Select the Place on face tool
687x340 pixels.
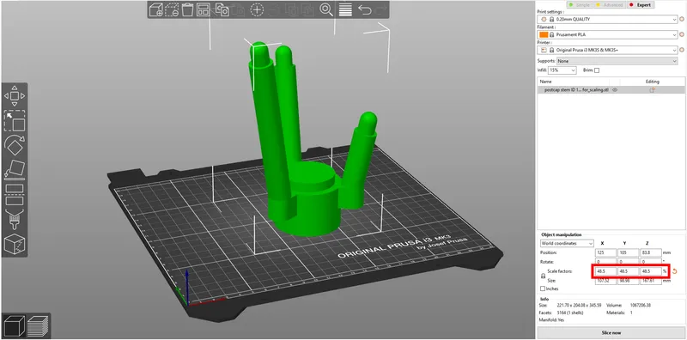(15, 170)
